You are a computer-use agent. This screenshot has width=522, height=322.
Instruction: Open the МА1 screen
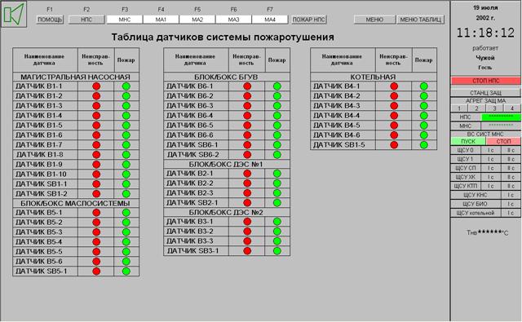(x=161, y=20)
